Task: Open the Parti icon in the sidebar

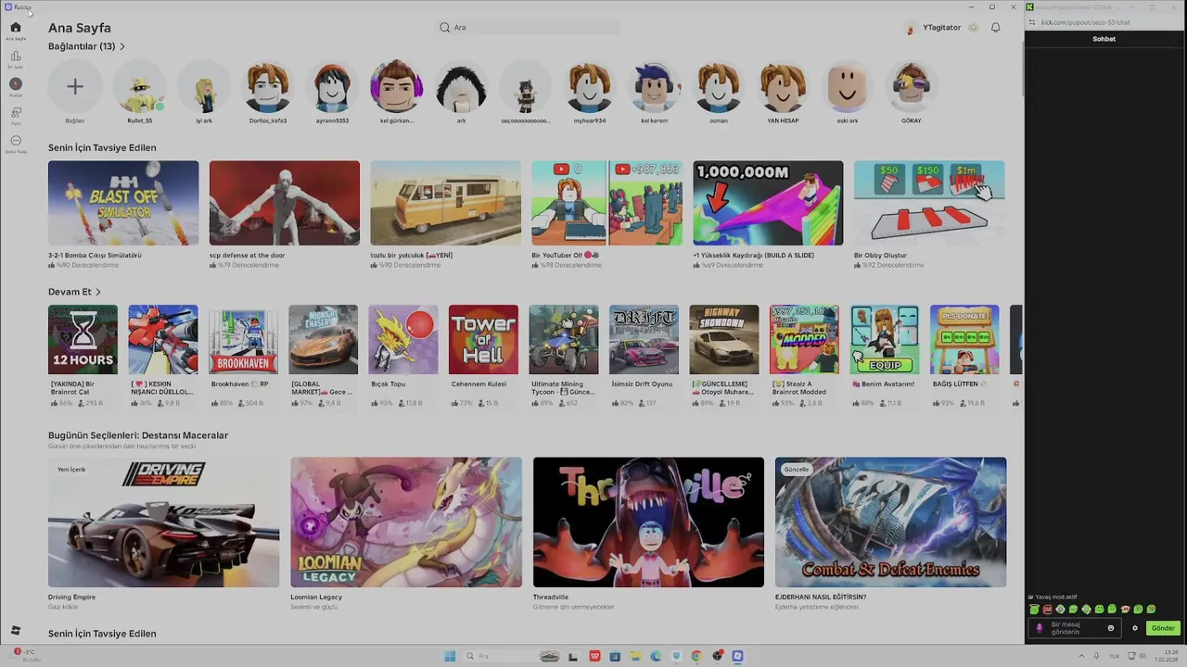Action: [16, 113]
